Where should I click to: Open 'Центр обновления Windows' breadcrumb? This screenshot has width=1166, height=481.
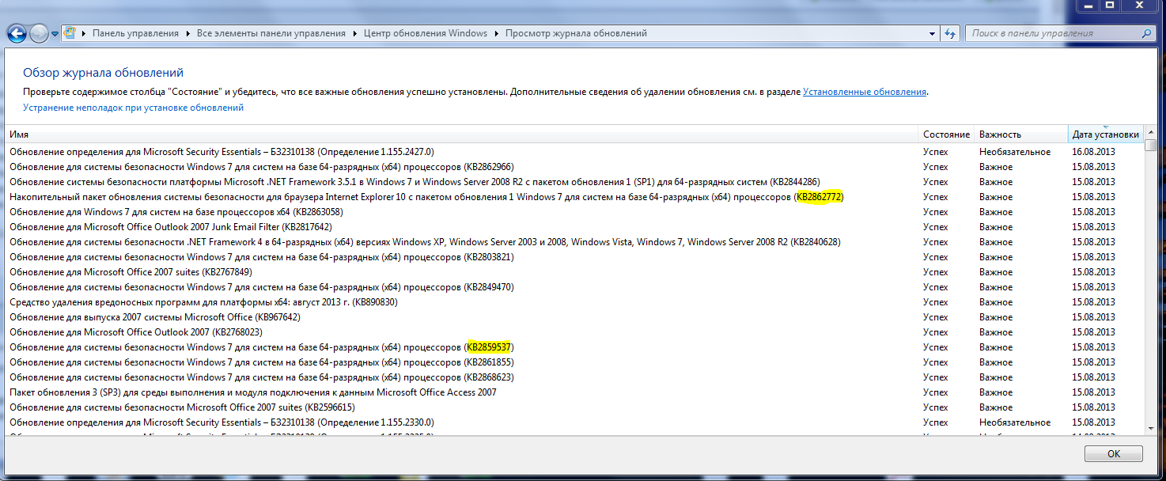[426, 33]
